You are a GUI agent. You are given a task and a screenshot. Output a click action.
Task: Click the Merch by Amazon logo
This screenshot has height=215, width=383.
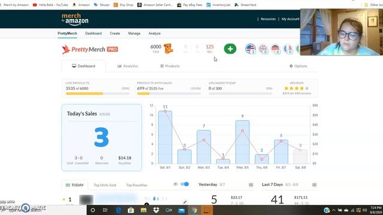pyautogui.click(x=75, y=19)
